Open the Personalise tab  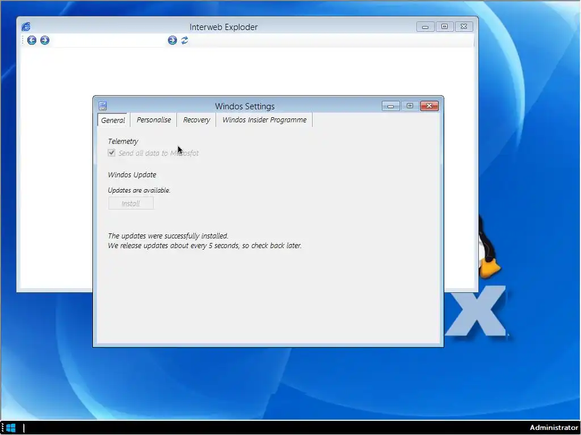tap(154, 120)
